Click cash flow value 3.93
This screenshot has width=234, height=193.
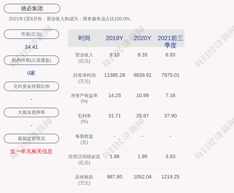[x=170, y=156]
